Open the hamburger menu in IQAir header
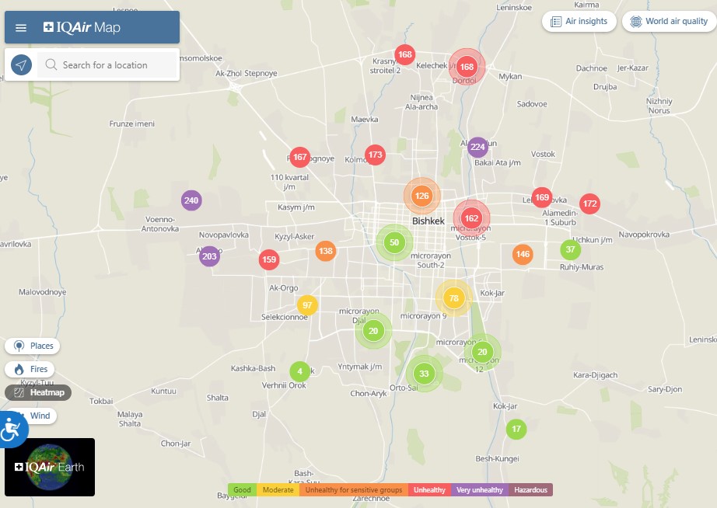This screenshot has width=717, height=508. (x=21, y=28)
